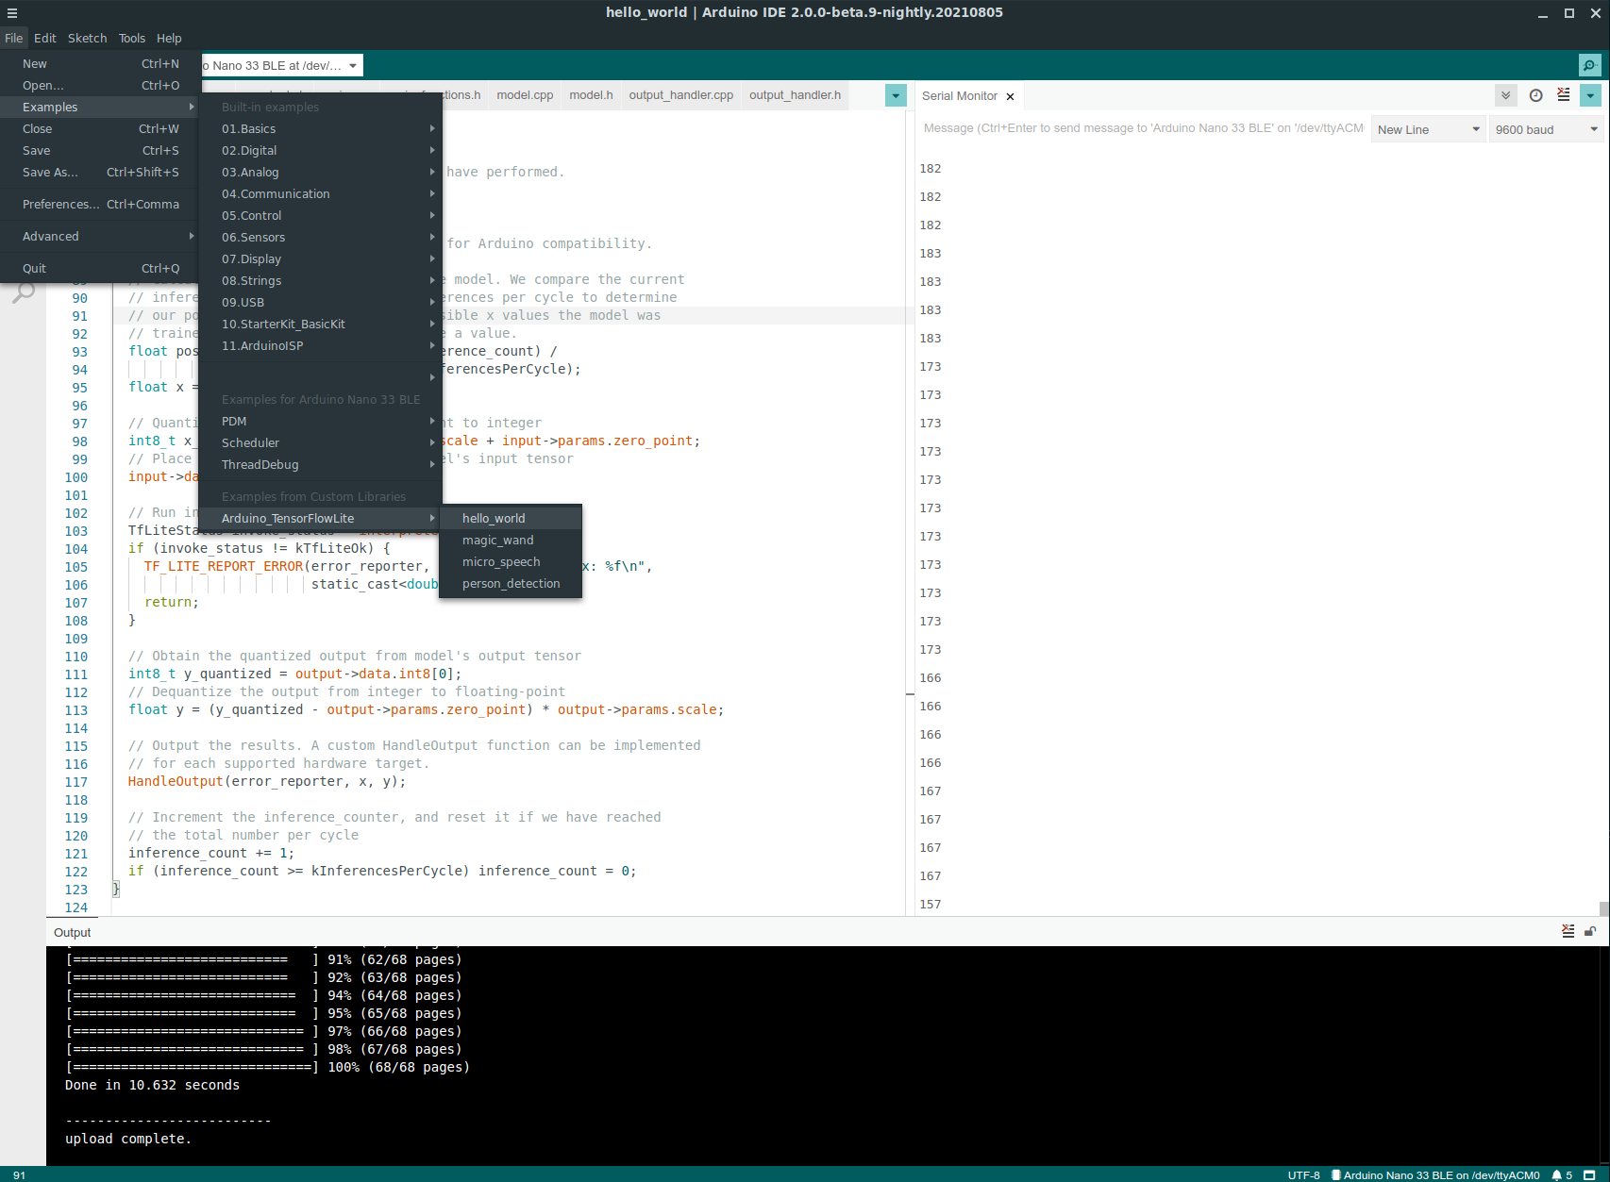This screenshot has width=1610, height=1182.
Task: Open the Serial Monitor magnifier icon in toolbar
Action: [x=1589, y=65]
